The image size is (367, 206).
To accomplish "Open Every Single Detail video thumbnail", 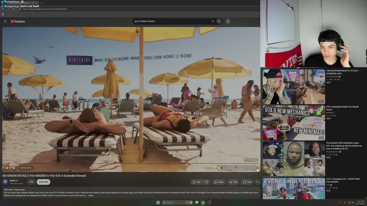I will pyautogui.click(x=294, y=188).
